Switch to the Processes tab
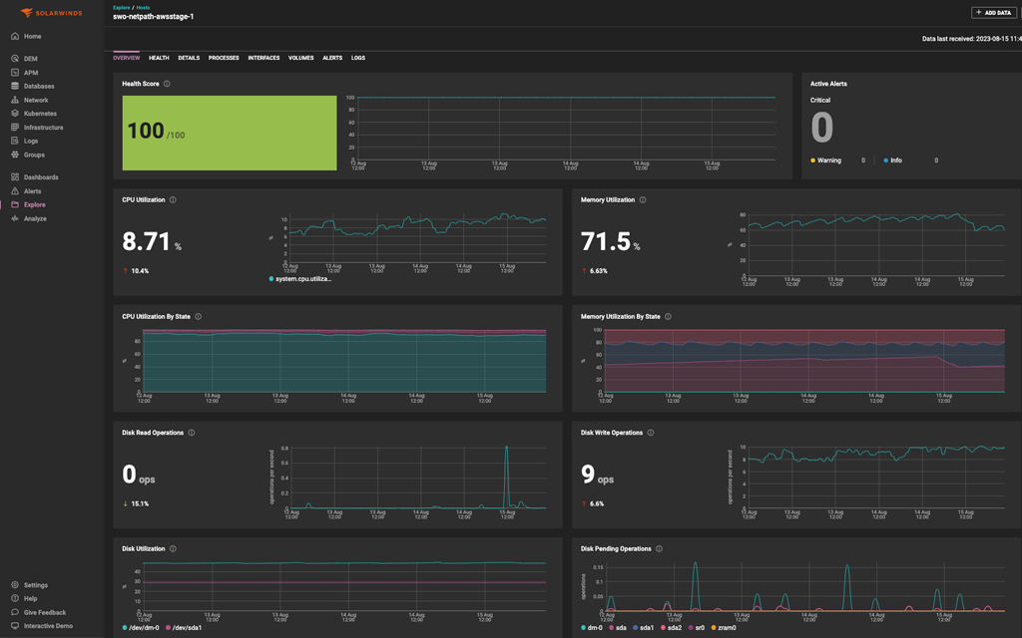 click(x=225, y=58)
